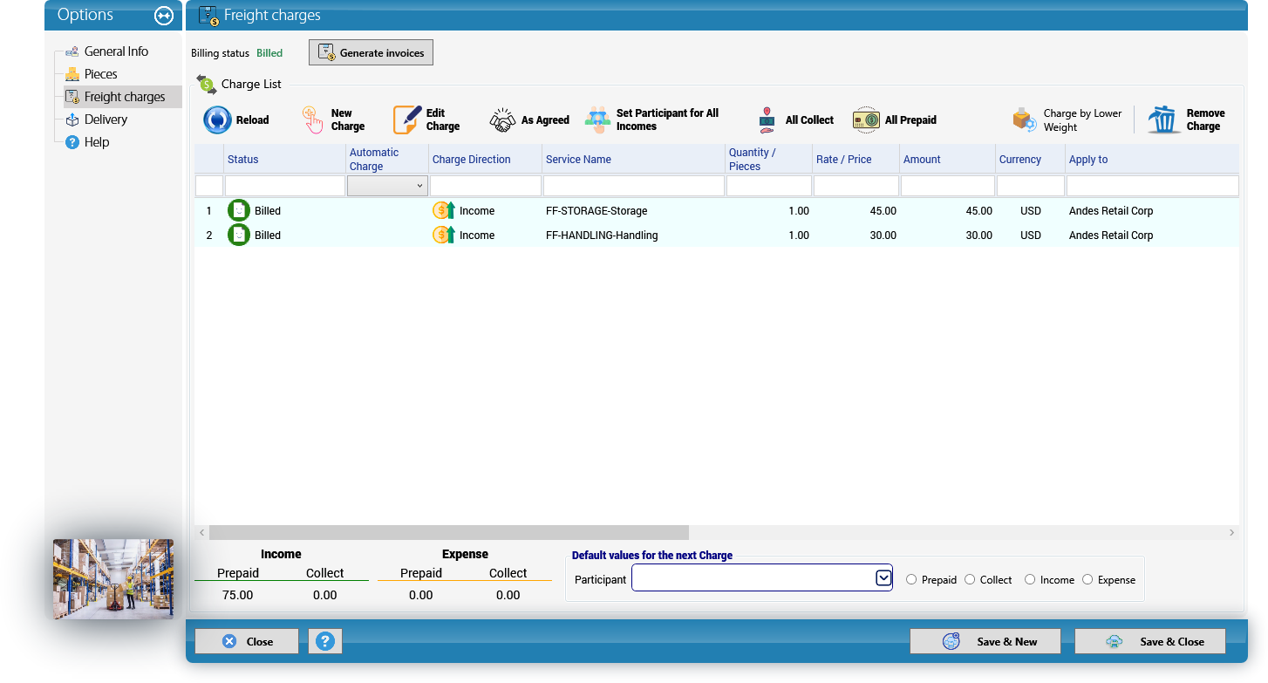Viewport: 1268px width, 683px height.
Task: Click the warehouse thumbnail image
Action: click(x=113, y=579)
